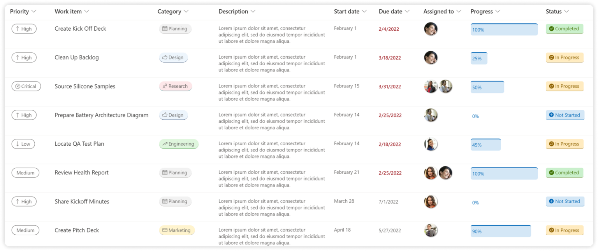Screen dimensions: 598x251
Task: Click the thumbs-up icon on the Design badge
Action: 164,57
